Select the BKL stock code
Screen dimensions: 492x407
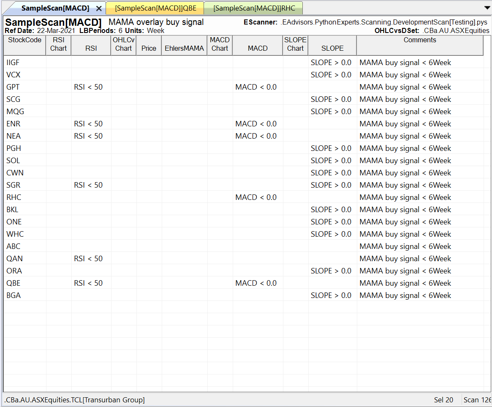coord(12,210)
